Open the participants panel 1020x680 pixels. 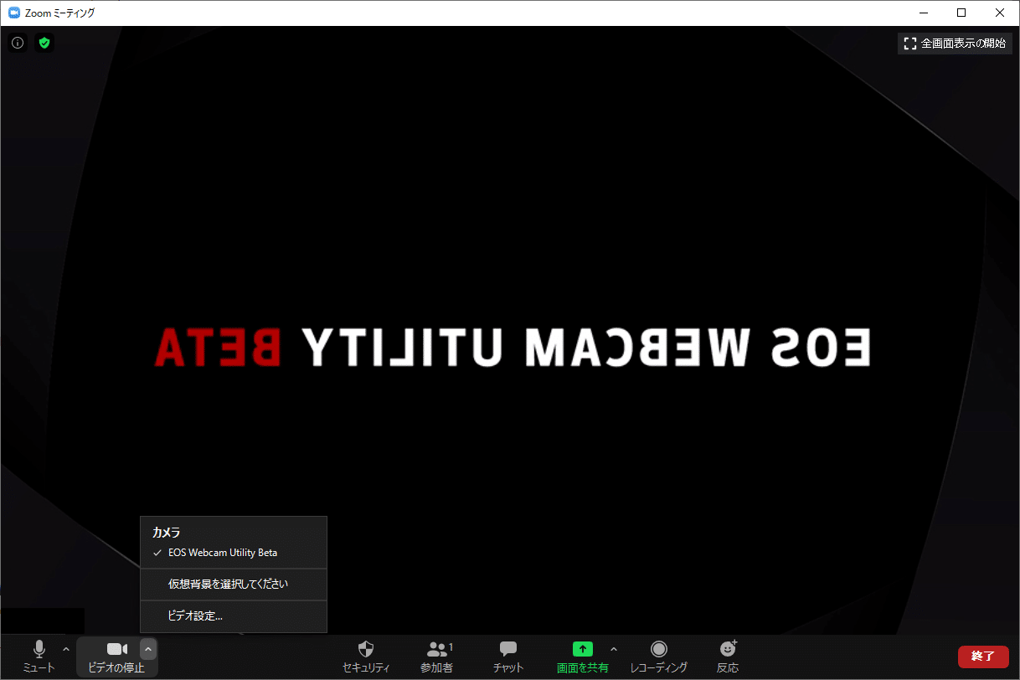[437, 657]
